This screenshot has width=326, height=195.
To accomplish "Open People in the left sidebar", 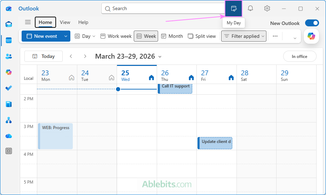I will click(9, 56).
